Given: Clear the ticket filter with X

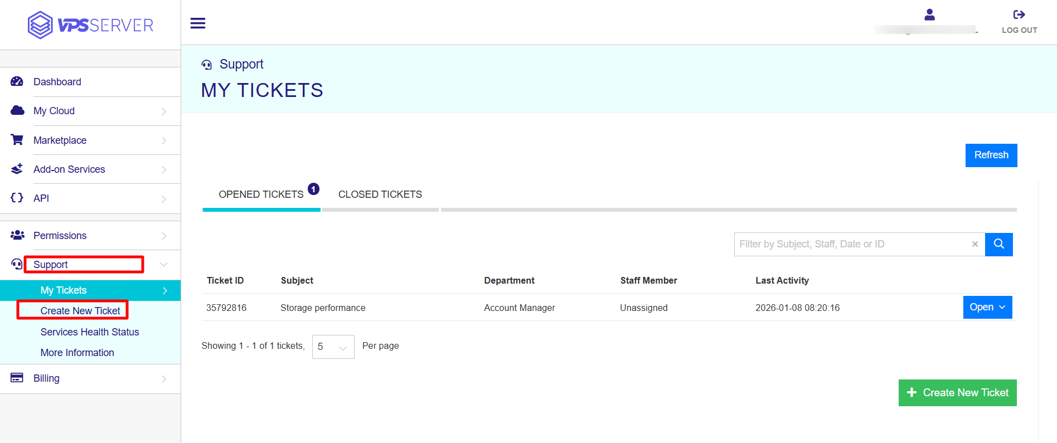Looking at the screenshot, I should (x=974, y=244).
